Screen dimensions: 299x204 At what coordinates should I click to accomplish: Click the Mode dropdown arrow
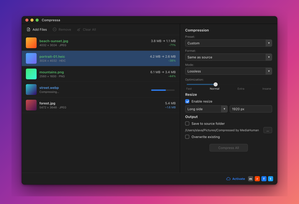click(x=269, y=71)
